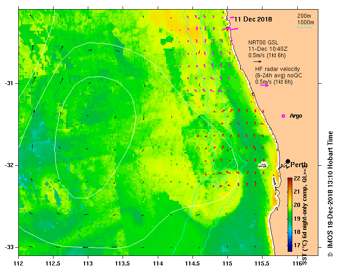This screenshot has width=338, height=271.
Task: Click the '112.5' longitude axis label
Action: pyautogui.click(x=53, y=264)
